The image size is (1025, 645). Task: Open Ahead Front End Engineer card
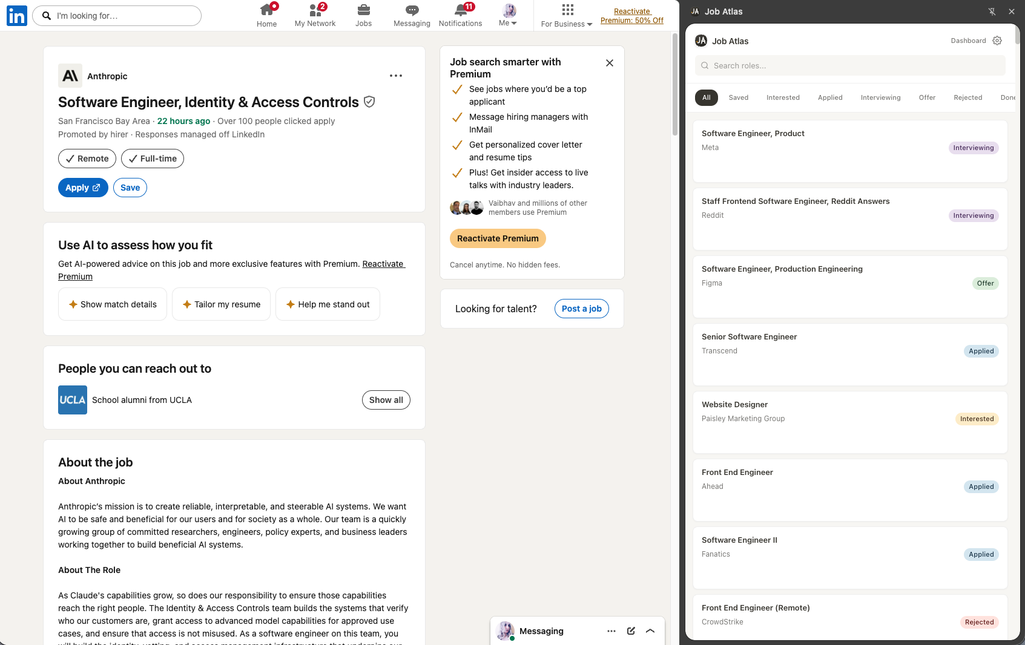click(850, 490)
